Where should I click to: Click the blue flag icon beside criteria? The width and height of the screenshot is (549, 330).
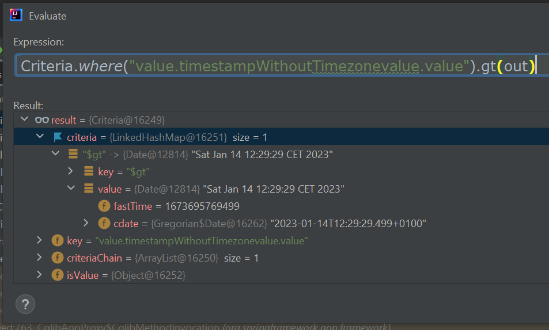coord(58,137)
